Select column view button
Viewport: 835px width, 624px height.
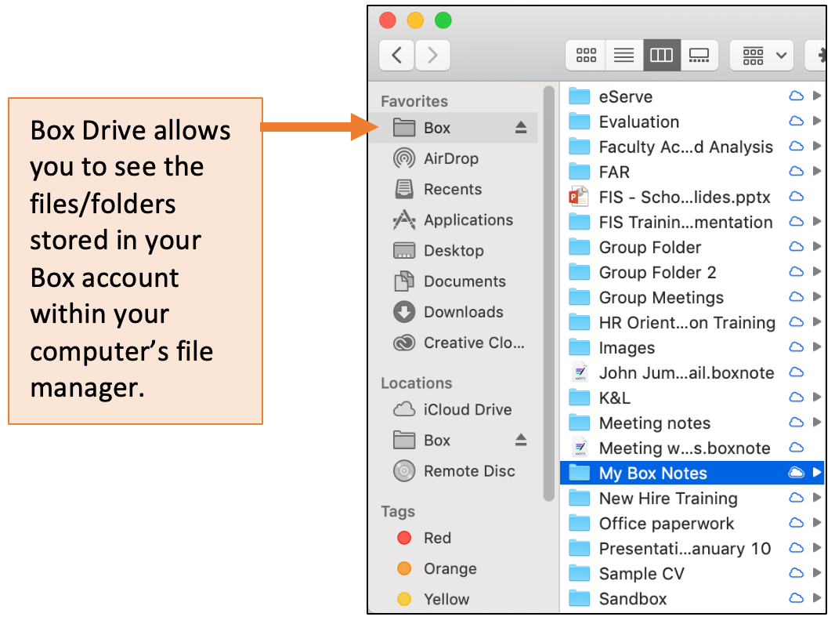[661, 55]
